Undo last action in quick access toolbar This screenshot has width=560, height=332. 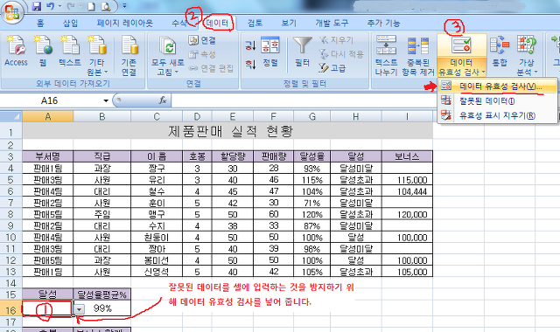51,6
